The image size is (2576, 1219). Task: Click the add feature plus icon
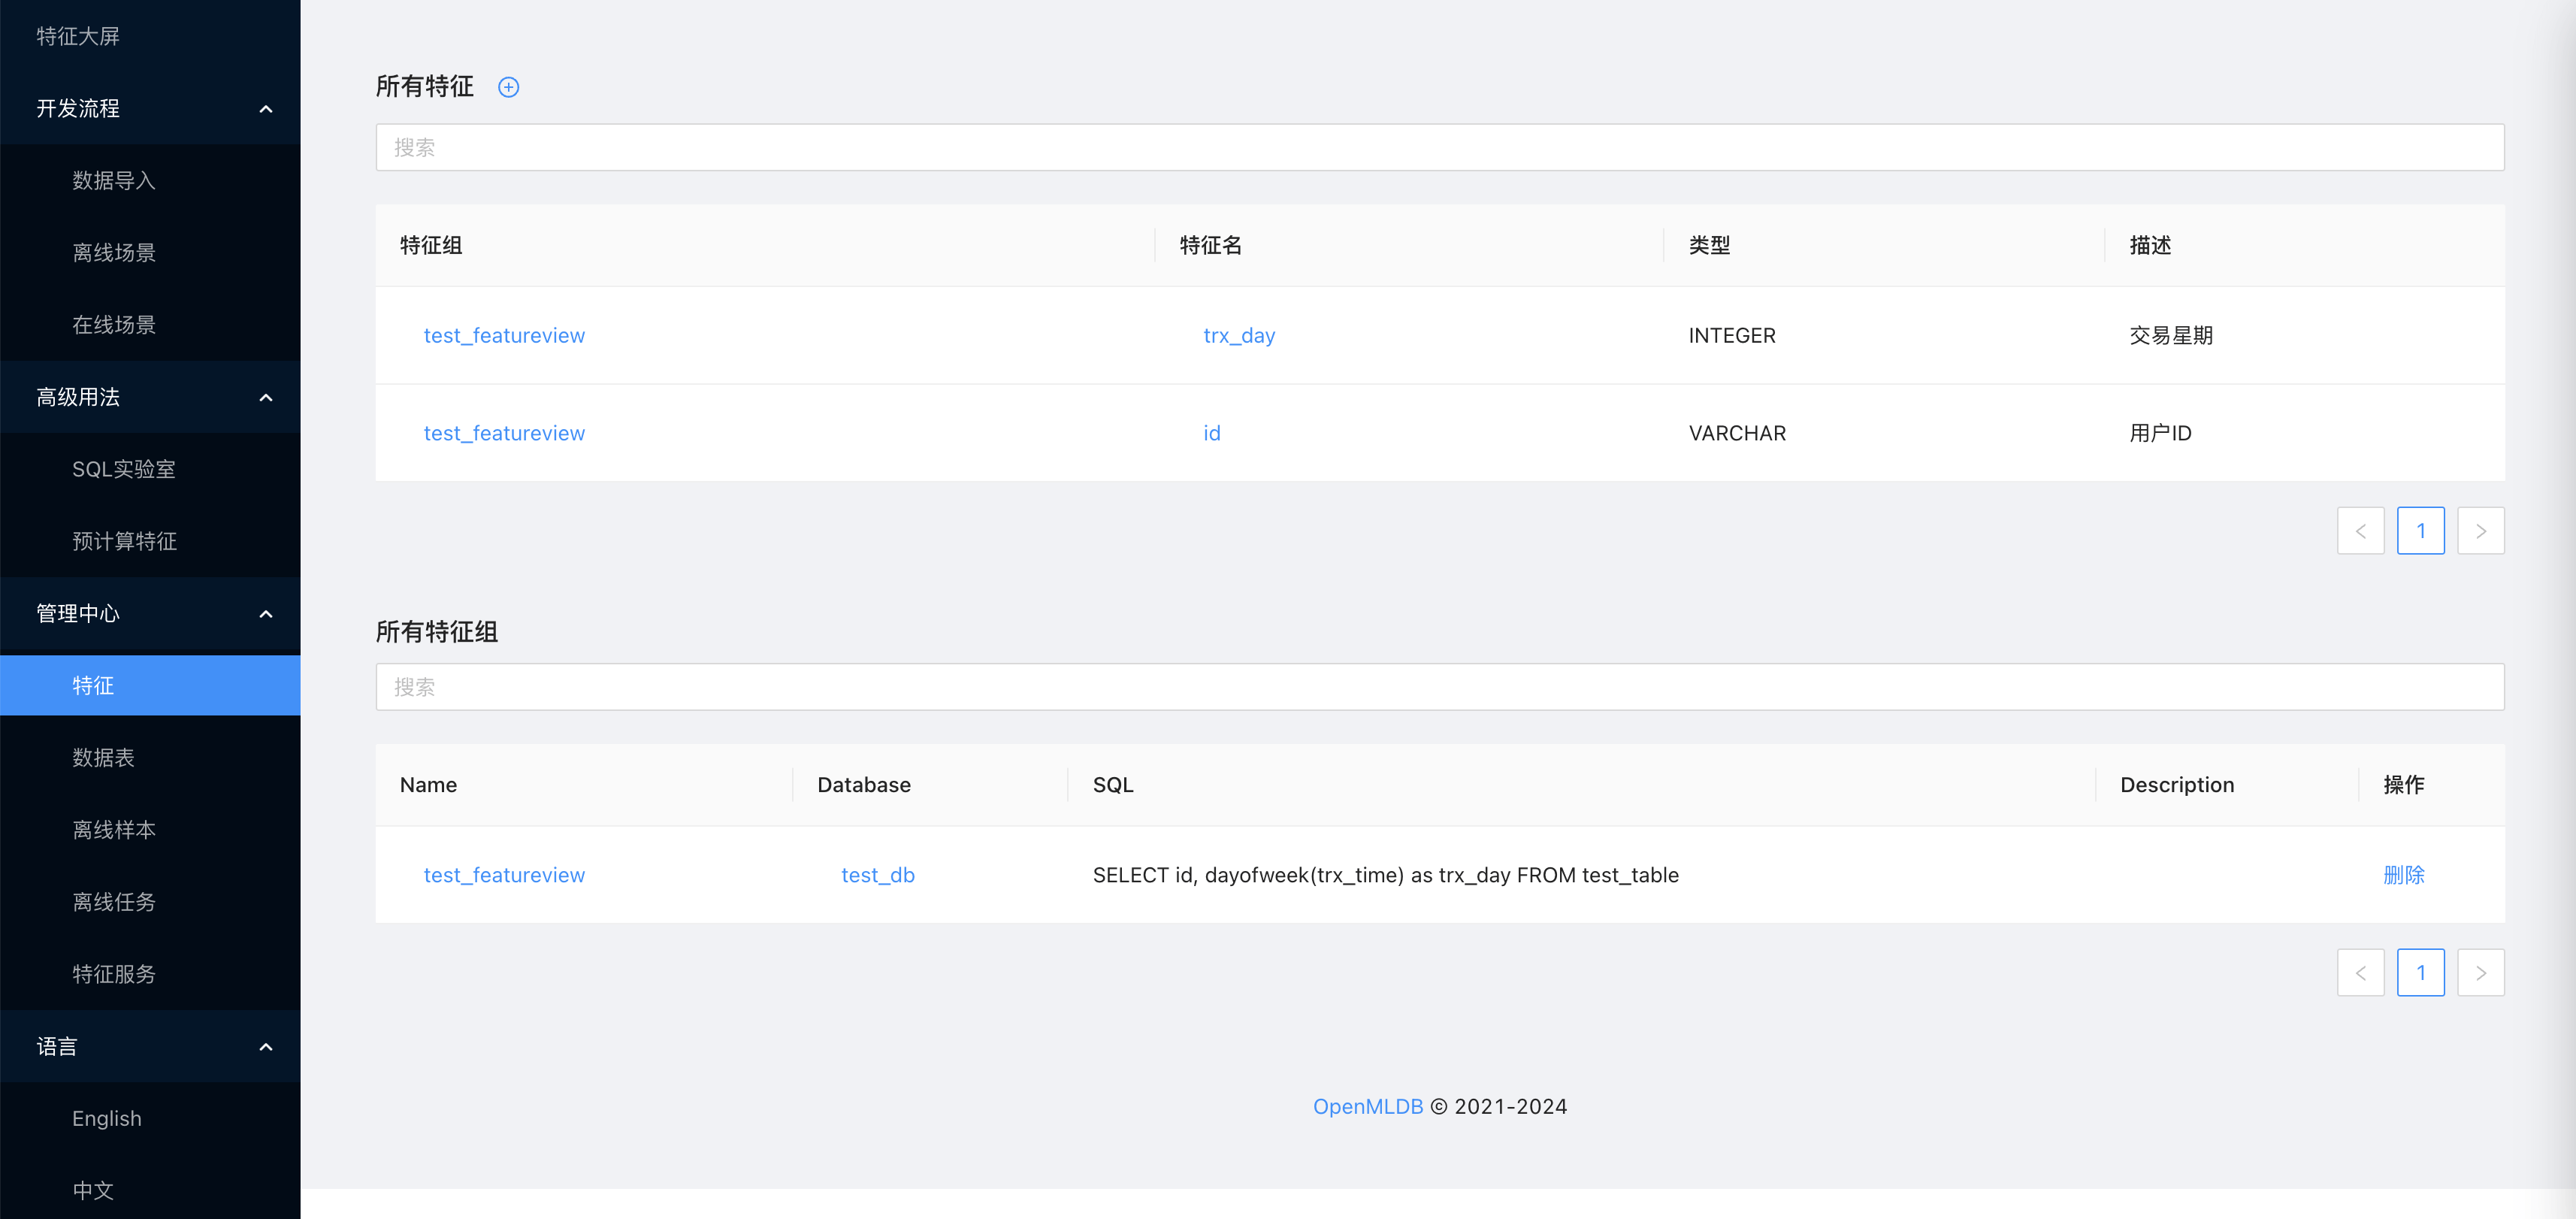coord(508,87)
